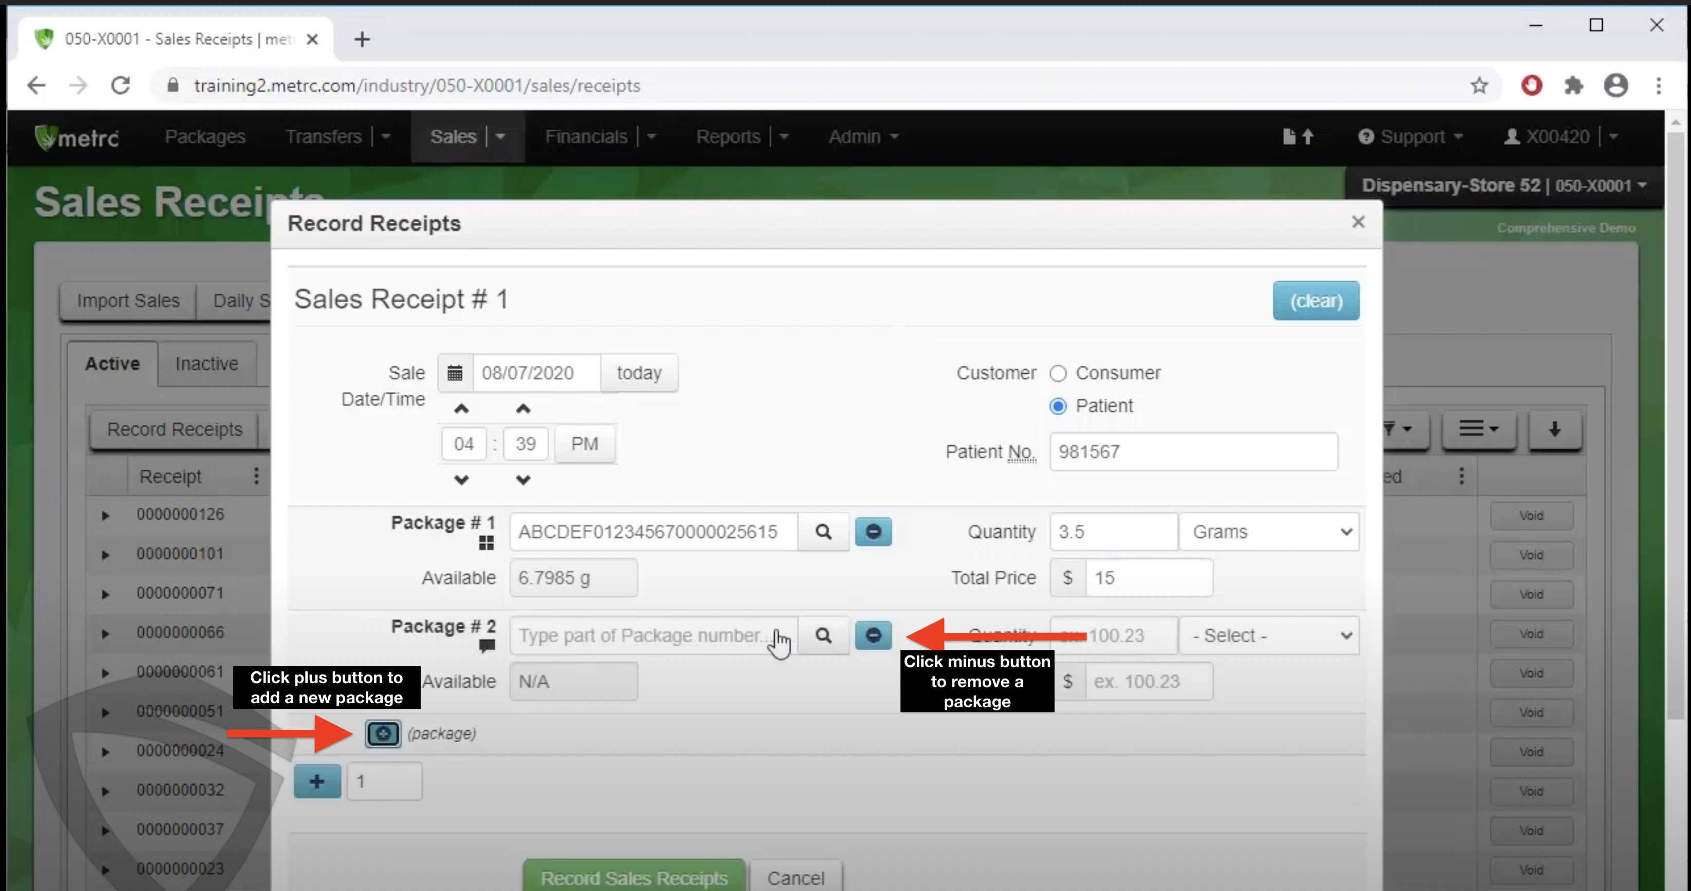Remove Package # 2 with minus button
The width and height of the screenshot is (1691, 891).
click(872, 635)
